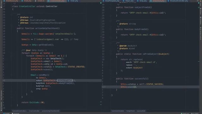Open the Project tool window sidebar button
Screen dimensions: 202x114
pos(1,4)
